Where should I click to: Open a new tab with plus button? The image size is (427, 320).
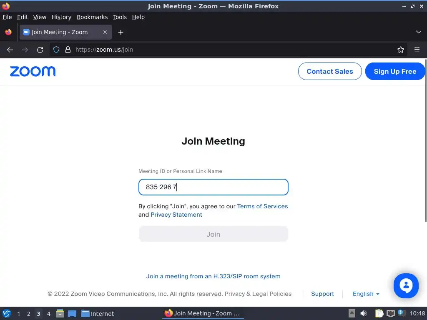[121, 32]
